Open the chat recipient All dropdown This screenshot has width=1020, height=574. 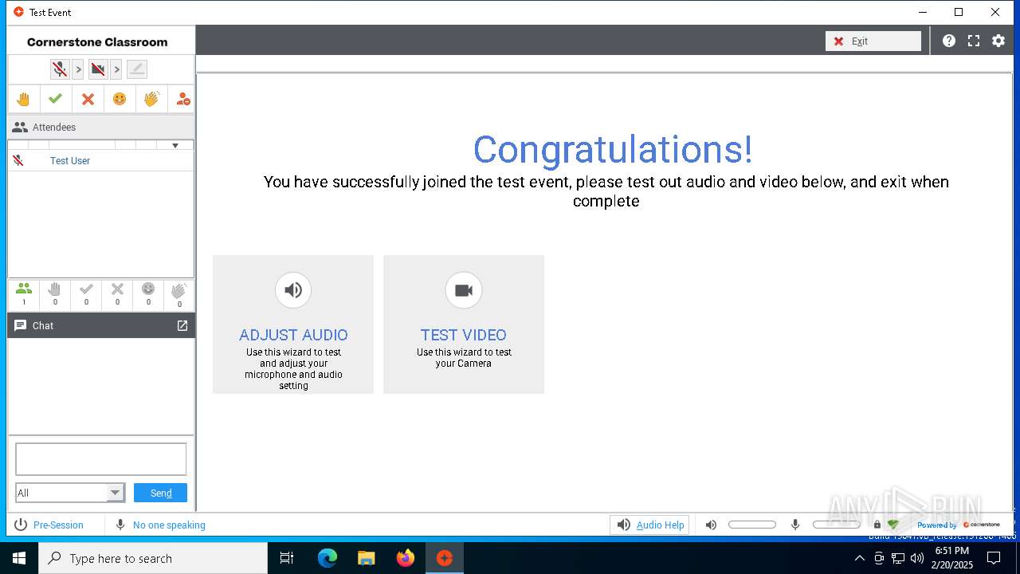pyautogui.click(x=70, y=493)
